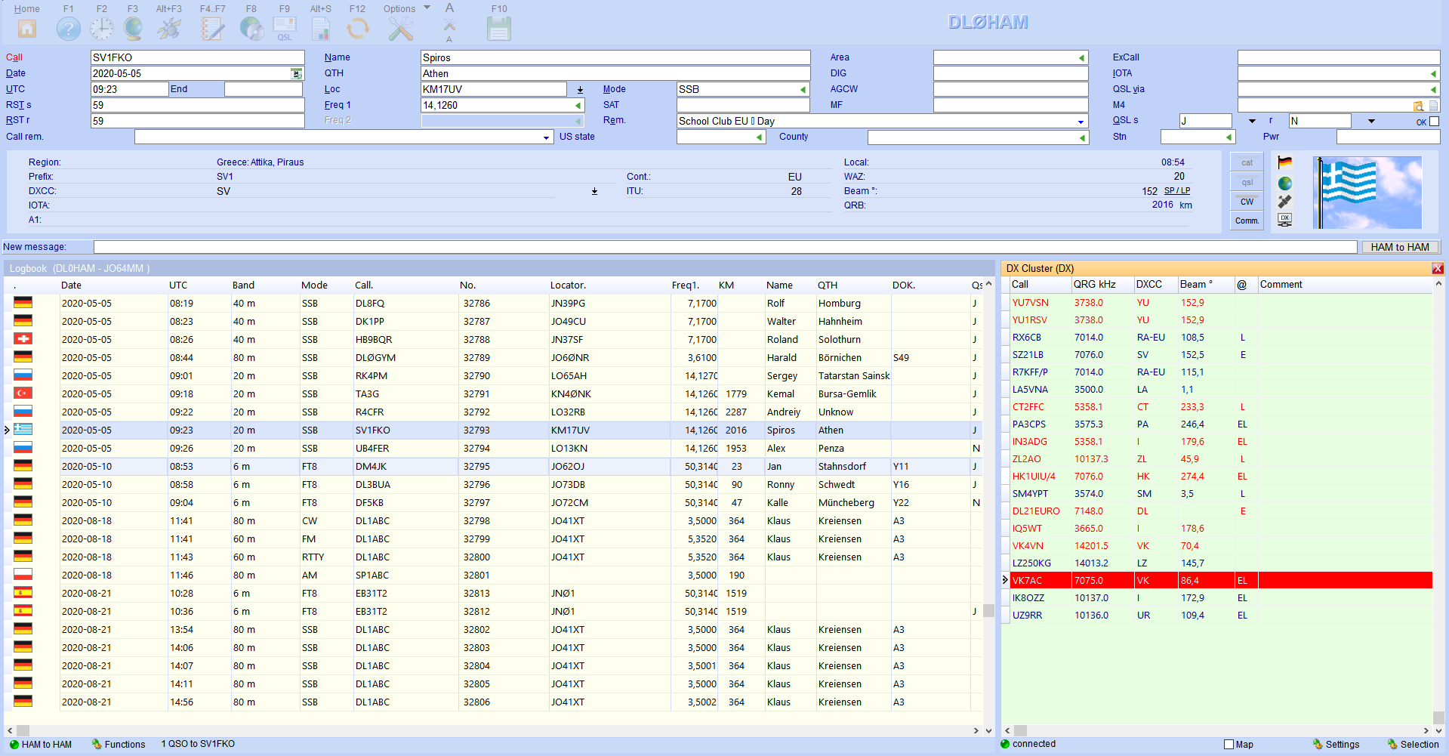This screenshot has height=756, width=1449.
Task: Open the F3 globe icon
Action: 133,29
